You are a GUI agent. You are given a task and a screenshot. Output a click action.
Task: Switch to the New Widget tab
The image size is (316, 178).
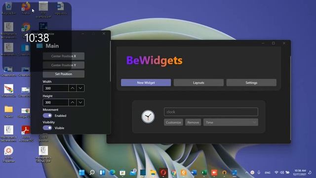pos(146,83)
